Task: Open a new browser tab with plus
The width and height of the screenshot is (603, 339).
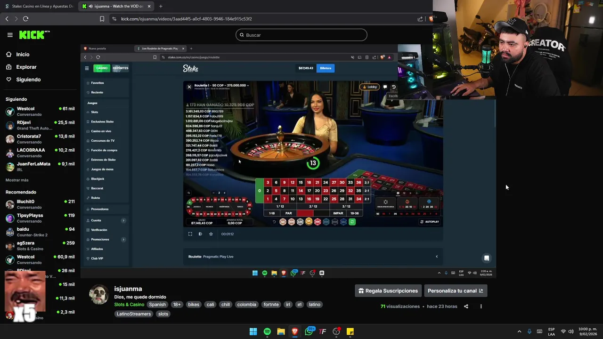Action: tap(161, 6)
